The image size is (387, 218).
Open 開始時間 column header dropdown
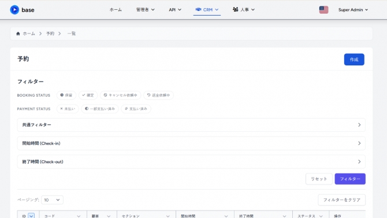(x=226, y=216)
